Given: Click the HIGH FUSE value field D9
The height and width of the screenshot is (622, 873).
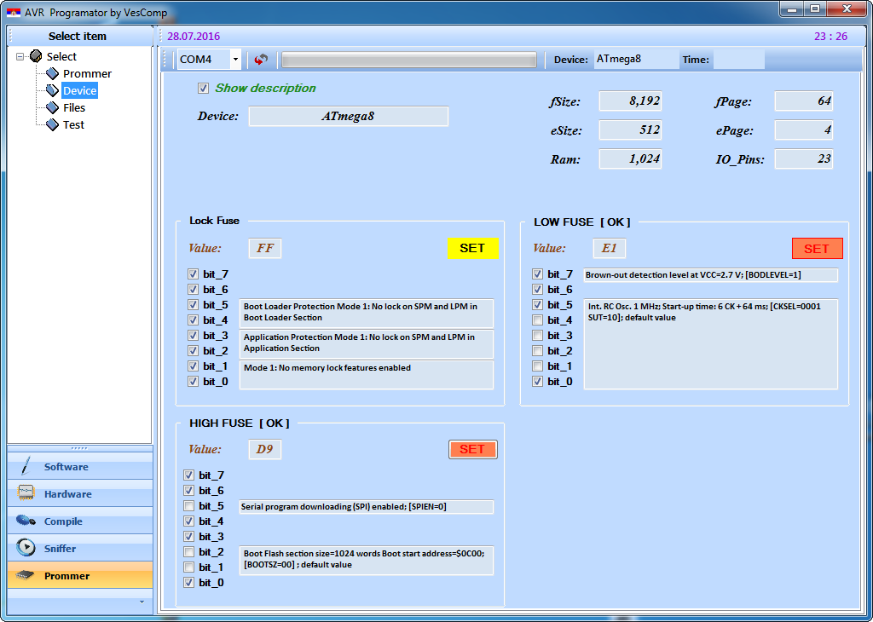Looking at the screenshot, I should click(x=265, y=449).
